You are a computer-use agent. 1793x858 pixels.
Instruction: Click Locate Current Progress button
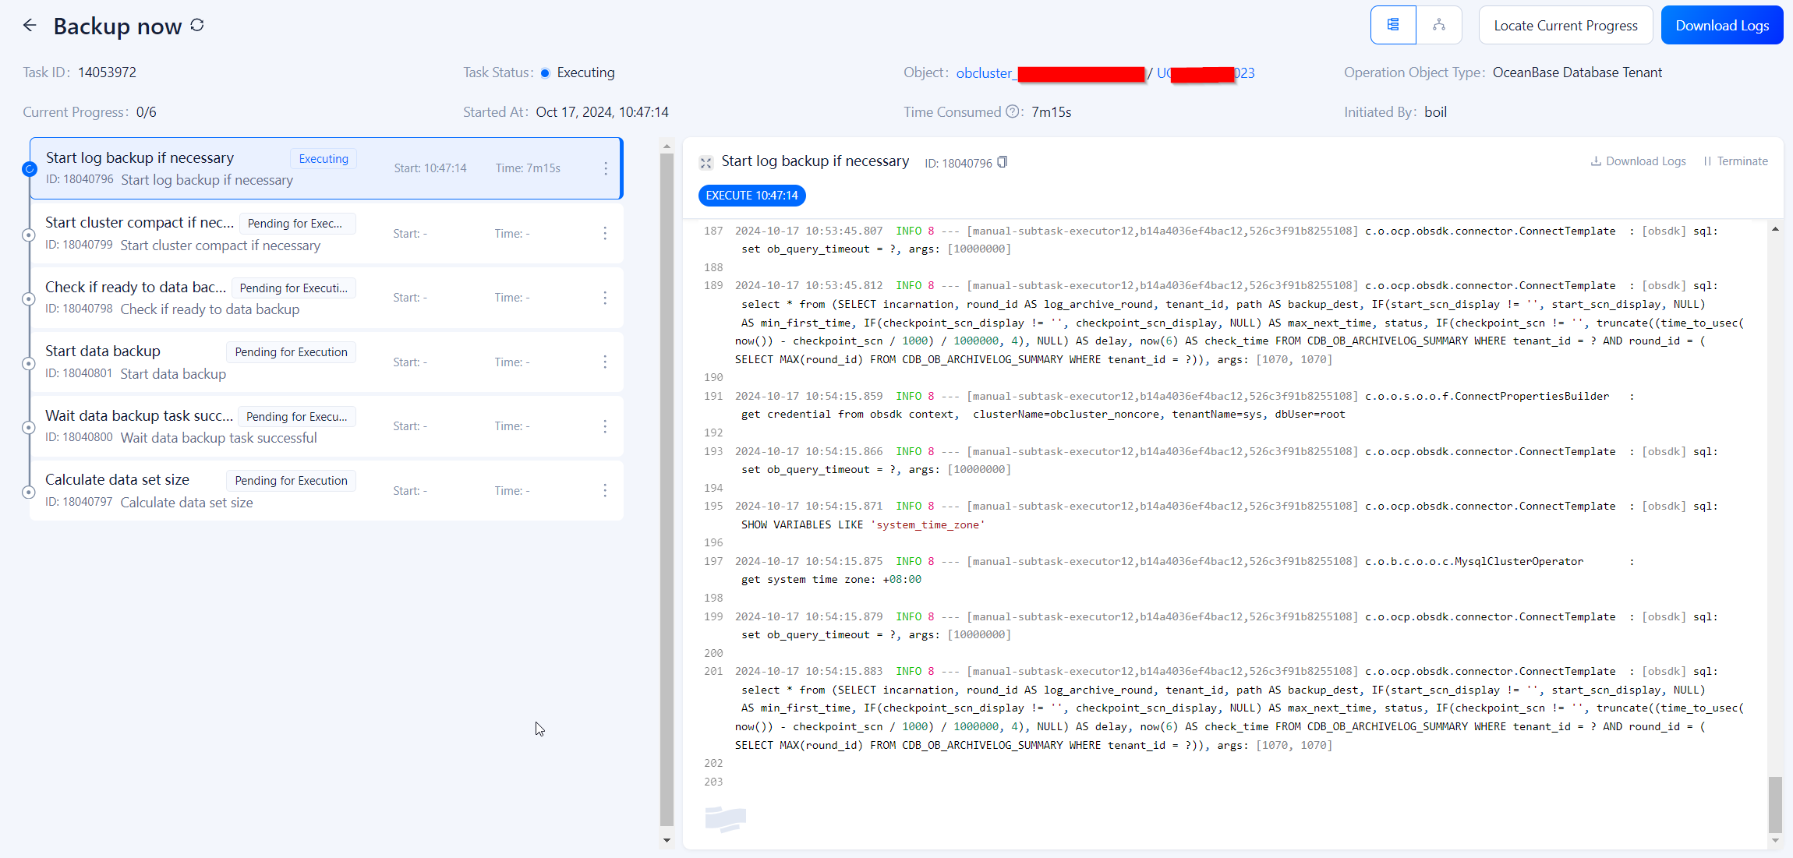1565,25
